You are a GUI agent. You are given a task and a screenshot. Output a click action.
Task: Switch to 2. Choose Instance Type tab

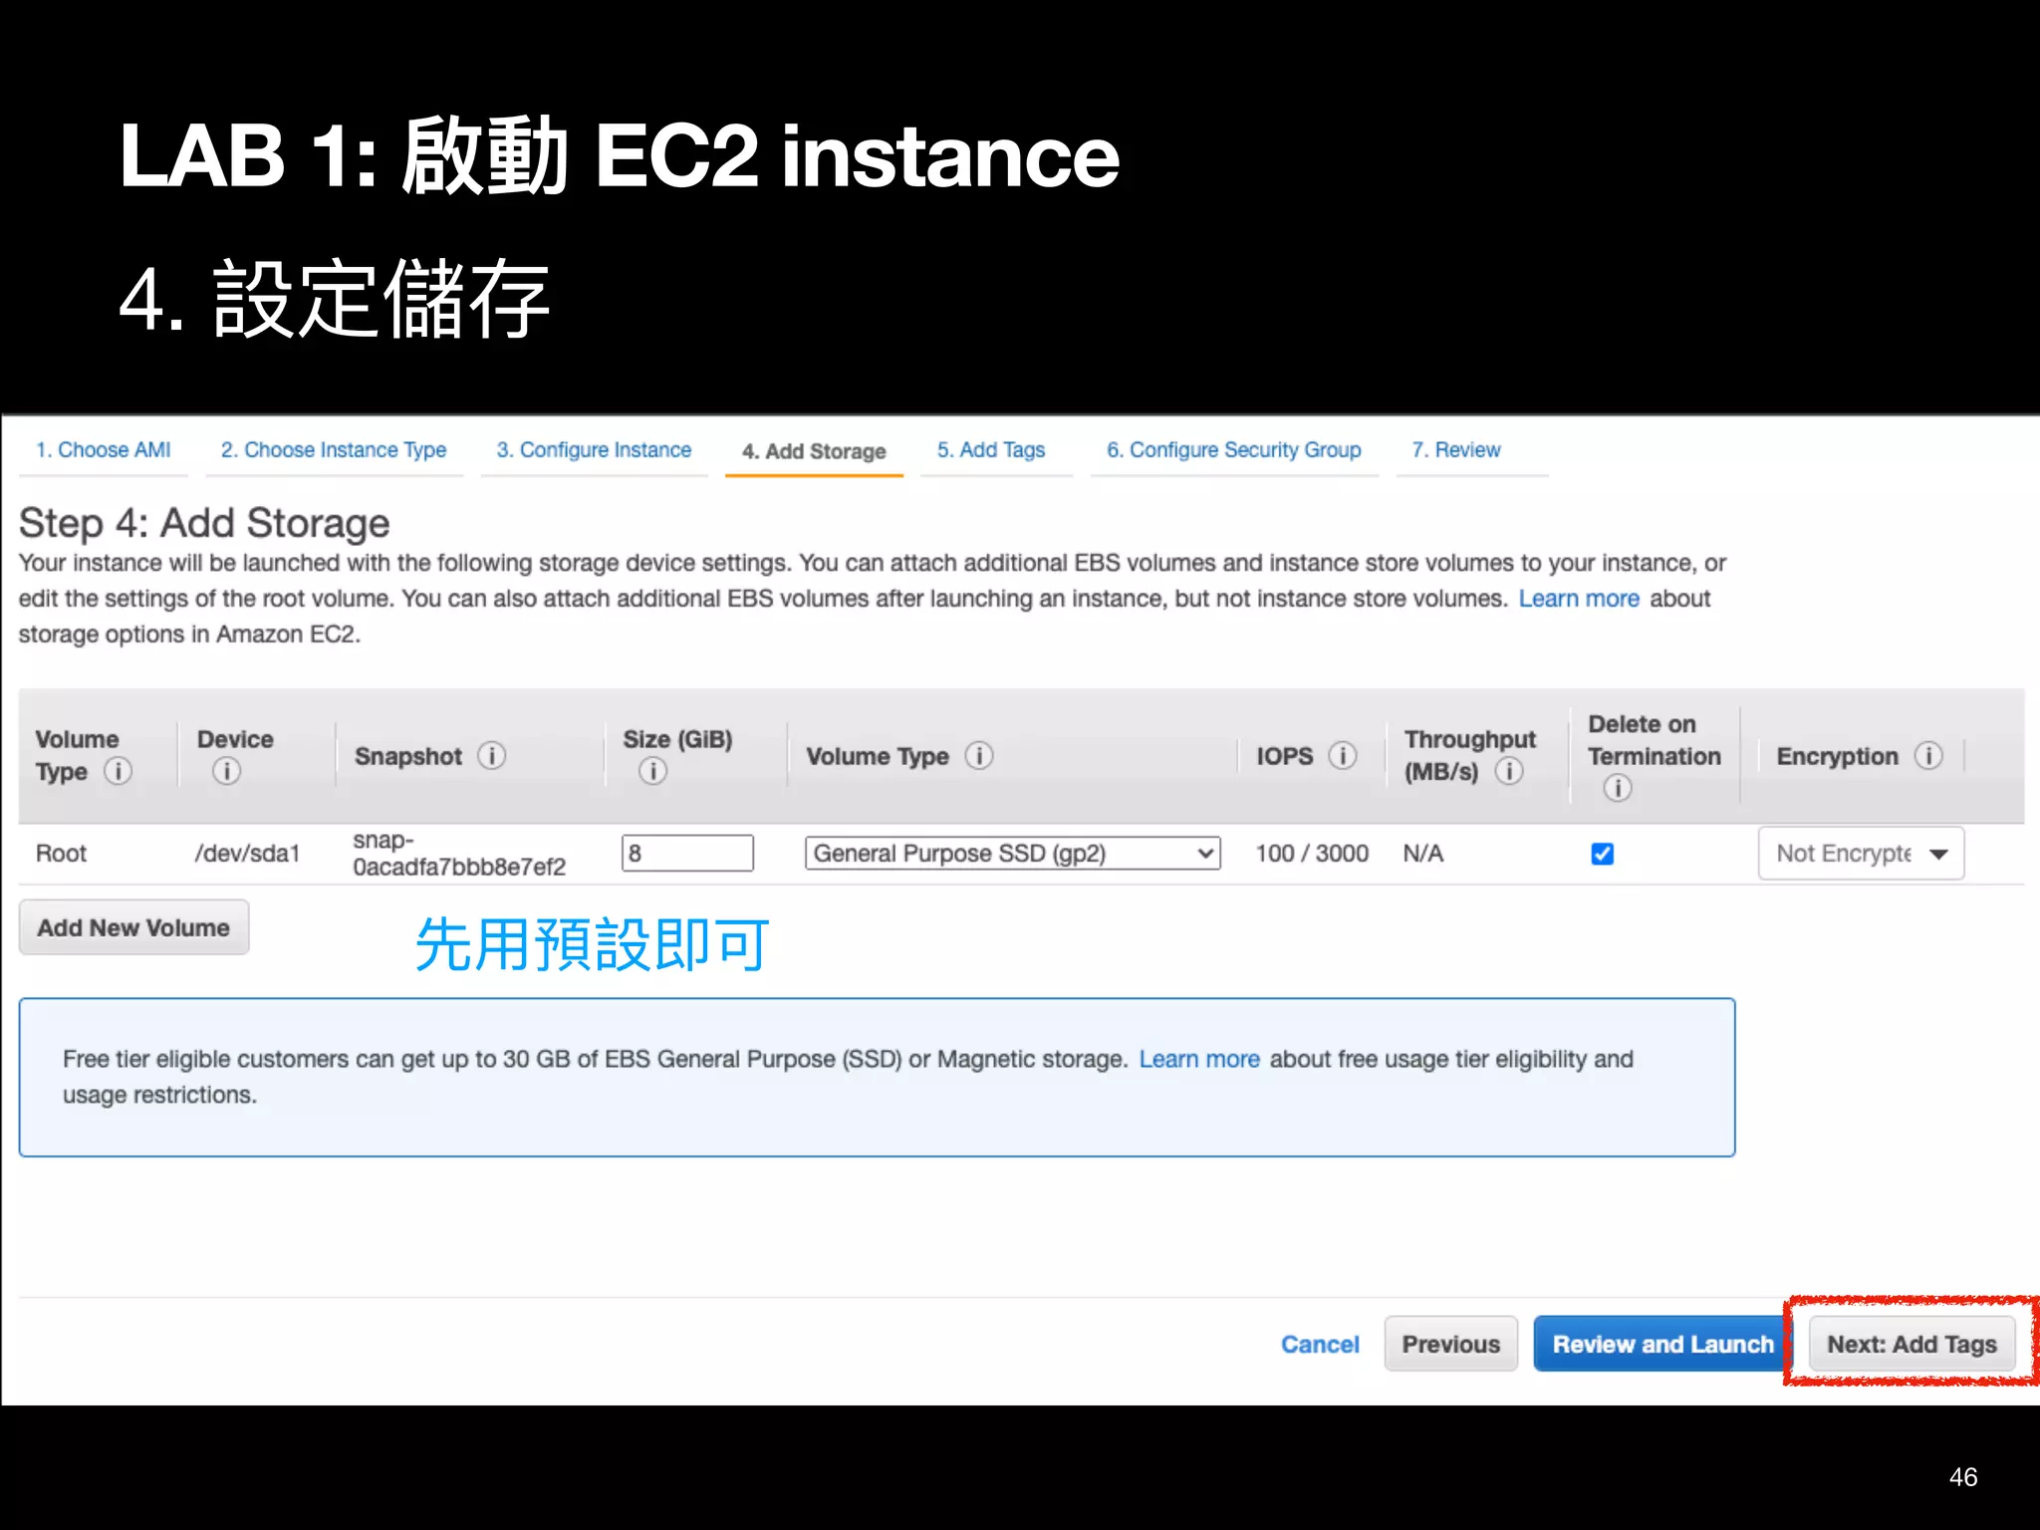point(334,450)
